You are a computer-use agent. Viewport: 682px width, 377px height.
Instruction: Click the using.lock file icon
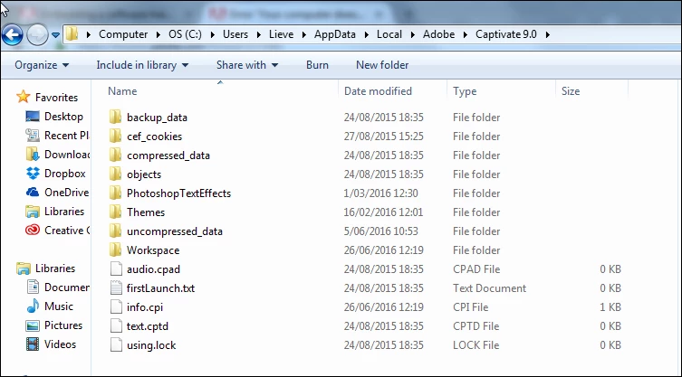[x=116, y=345]
